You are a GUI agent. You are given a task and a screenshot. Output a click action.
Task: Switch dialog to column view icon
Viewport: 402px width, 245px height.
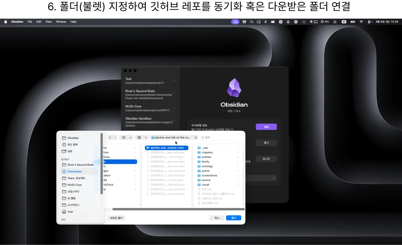124,137
